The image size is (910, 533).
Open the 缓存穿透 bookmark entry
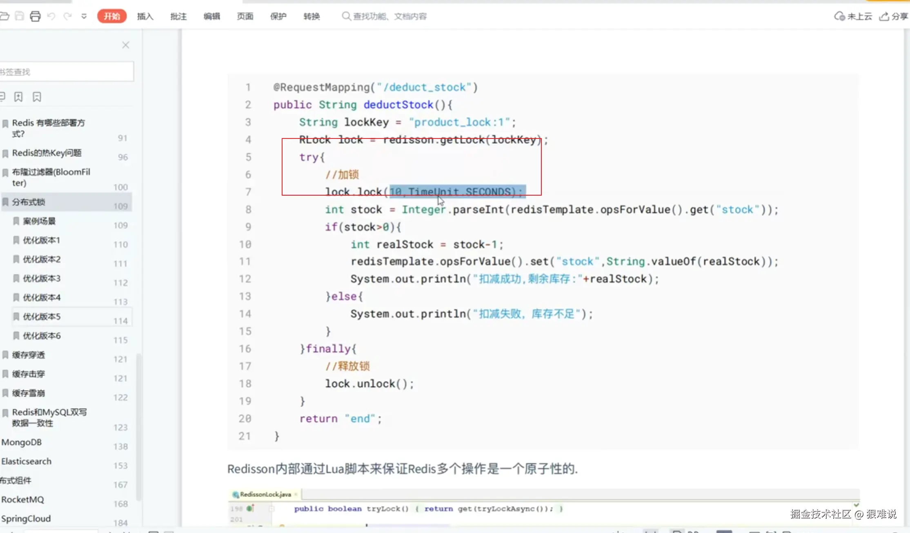point(29,355)
